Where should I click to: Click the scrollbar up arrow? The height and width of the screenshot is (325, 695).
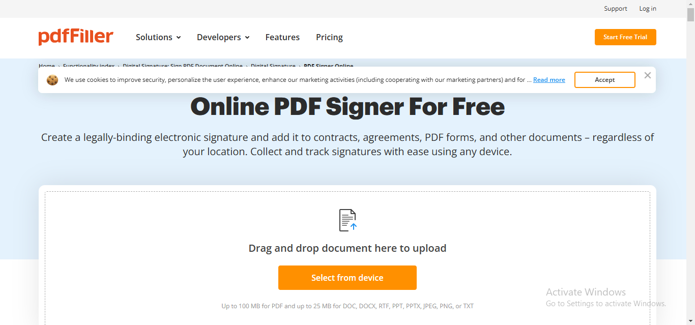coord(690,4)
